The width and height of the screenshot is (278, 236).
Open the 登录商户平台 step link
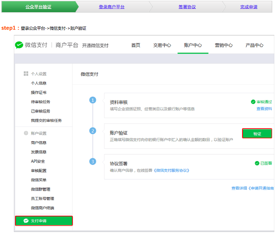tap(112, 7)
